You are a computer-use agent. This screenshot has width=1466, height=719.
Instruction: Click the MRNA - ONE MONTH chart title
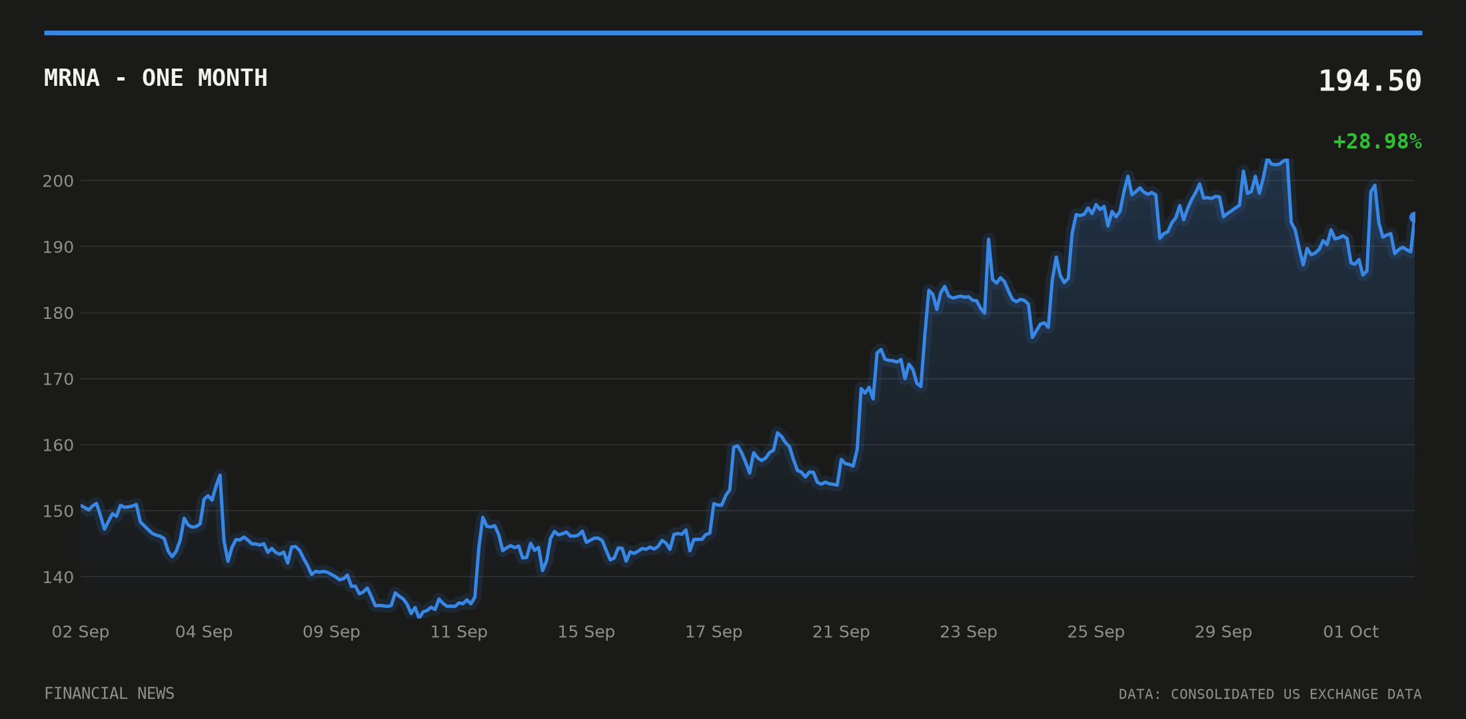click(x=156, y=79)
